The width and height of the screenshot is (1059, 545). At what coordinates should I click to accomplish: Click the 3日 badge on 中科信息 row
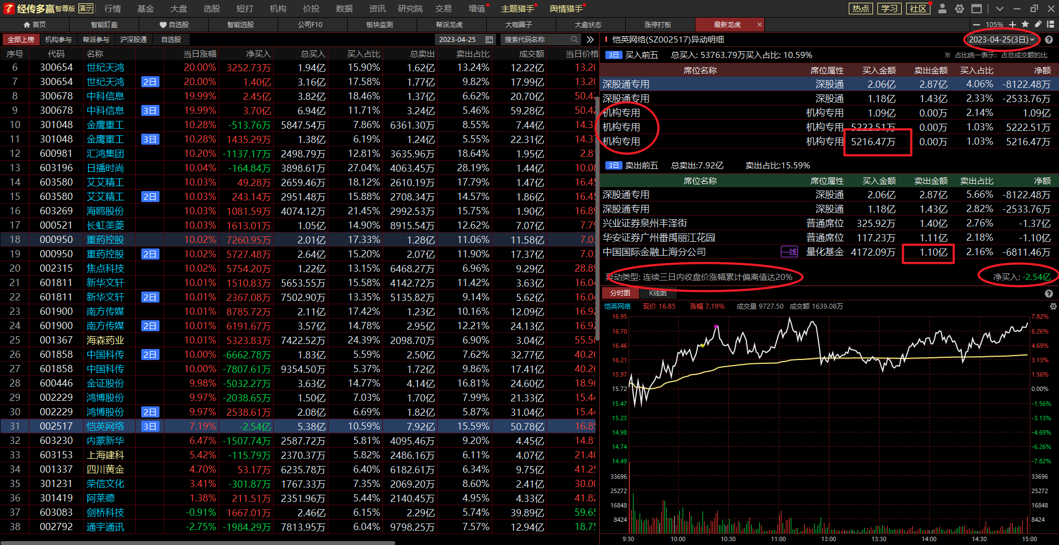point(150,110)
